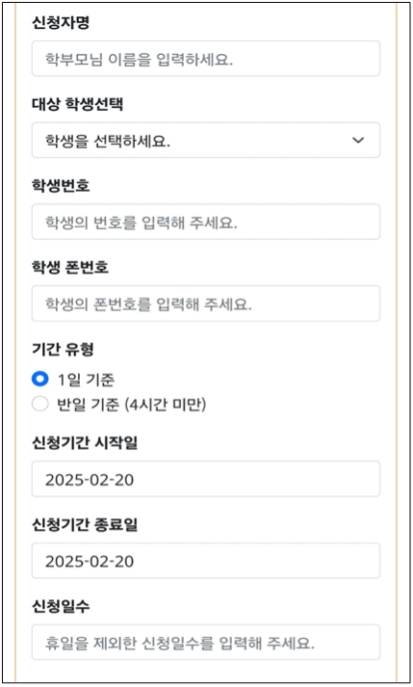The width and height of the screenshot is (413, 687).
Task: Focus the 신청일수 input field
Action: tap(206, 643)
